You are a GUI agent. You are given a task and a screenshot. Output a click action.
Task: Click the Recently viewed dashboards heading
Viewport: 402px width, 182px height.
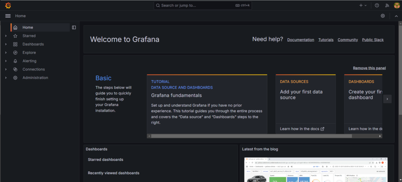point(113,173)
